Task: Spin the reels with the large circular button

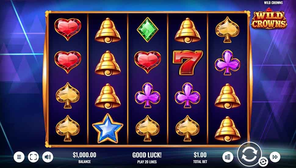Action: (249, 154)
